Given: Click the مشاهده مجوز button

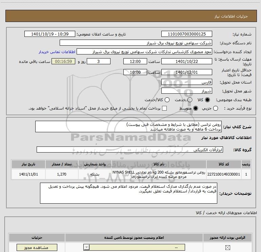Looking at the screenshot, I should (x=37, y=248).
